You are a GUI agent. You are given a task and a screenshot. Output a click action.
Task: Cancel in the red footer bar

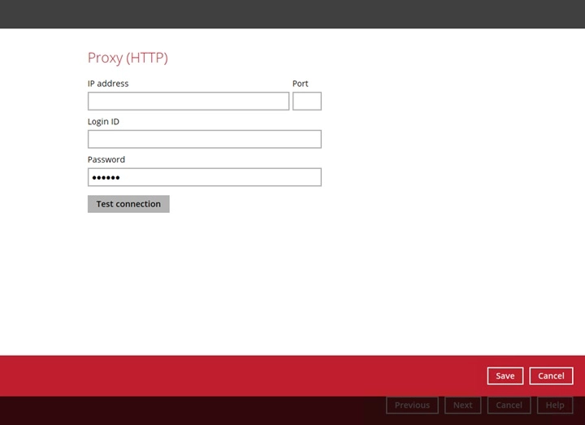[x=551, y=375]
